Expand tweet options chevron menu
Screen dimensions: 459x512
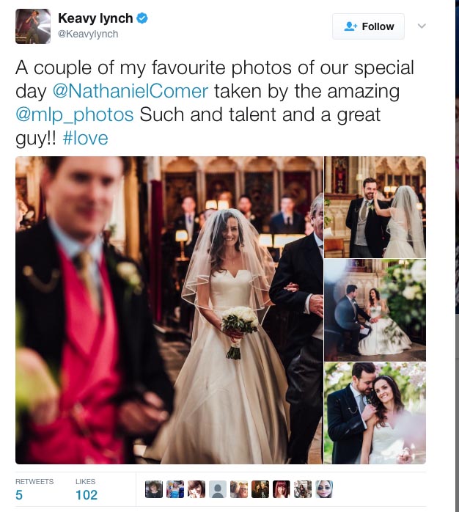point(422,26)
